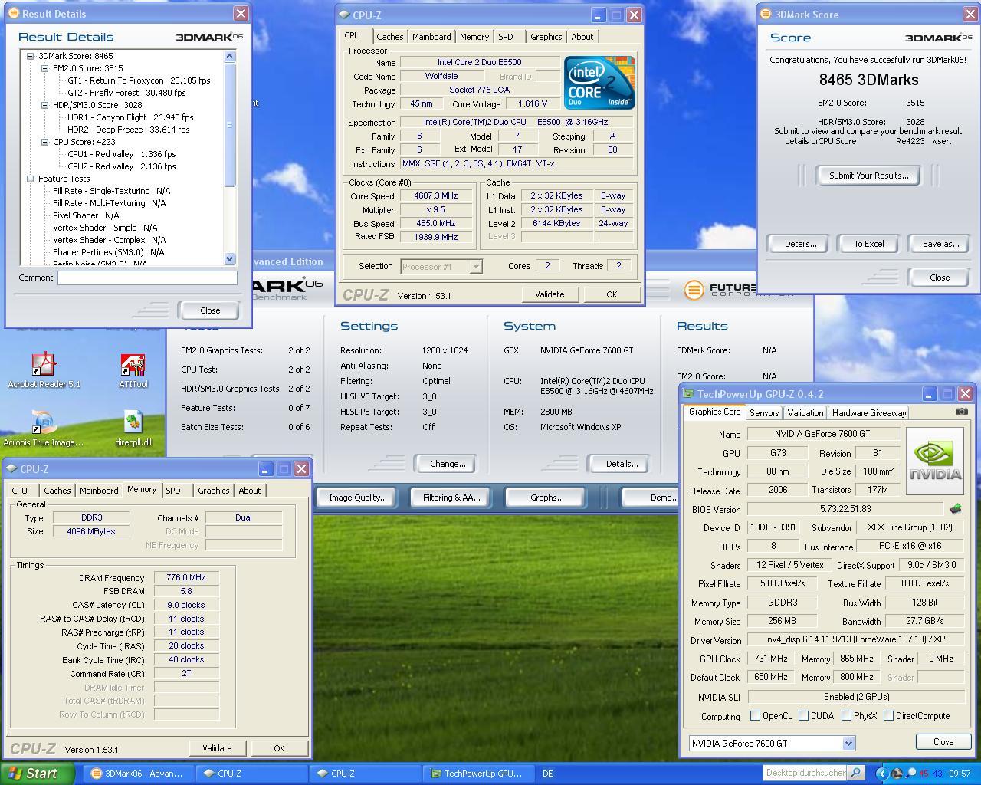The image size is (981, 785).
Task: Click Intel Core 2 Duo logo in CPU-Z
Action: point(599,82)
